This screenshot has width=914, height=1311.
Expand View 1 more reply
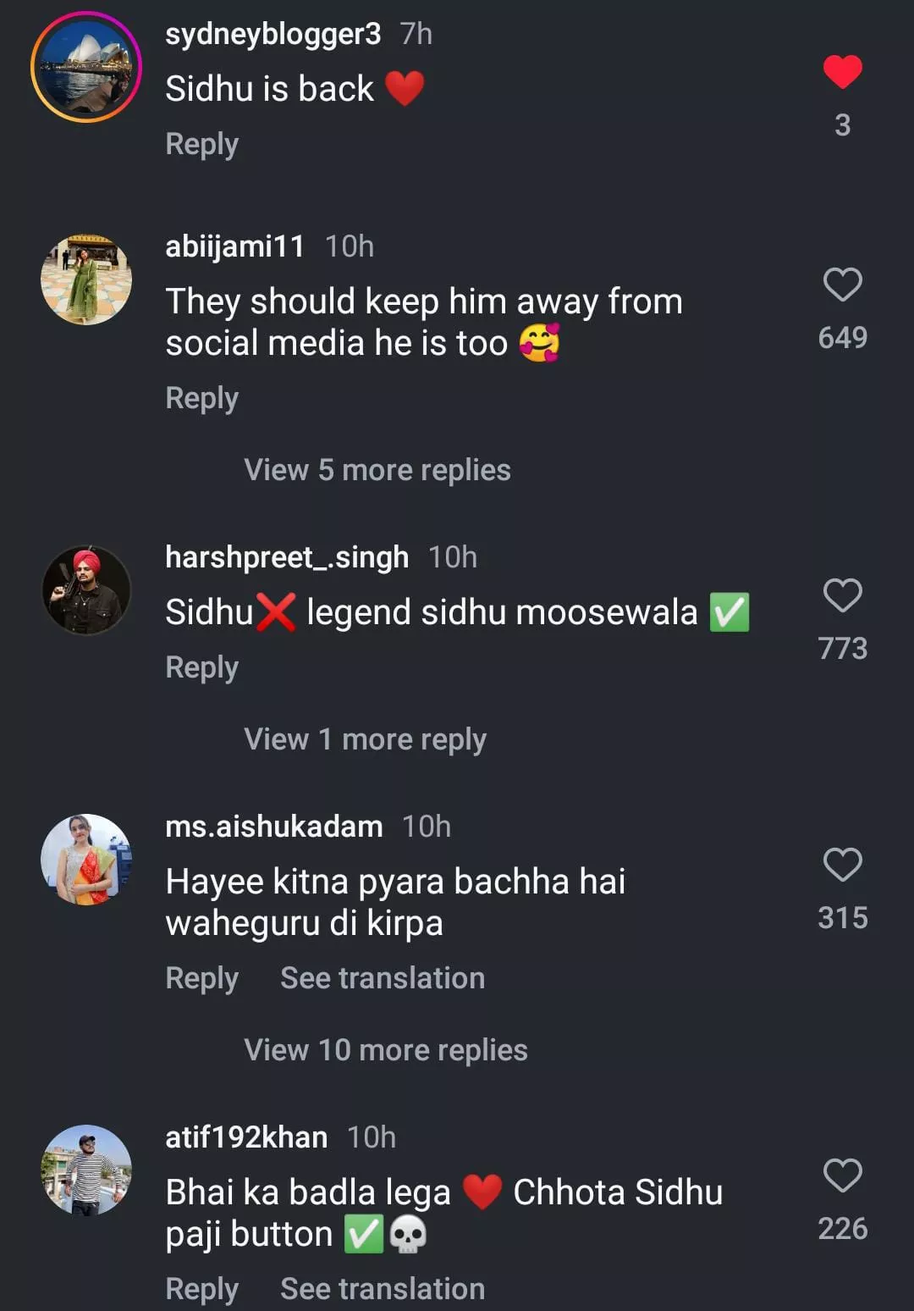pos(365,739)
